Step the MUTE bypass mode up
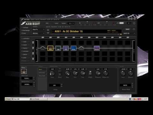 point(132,84)
